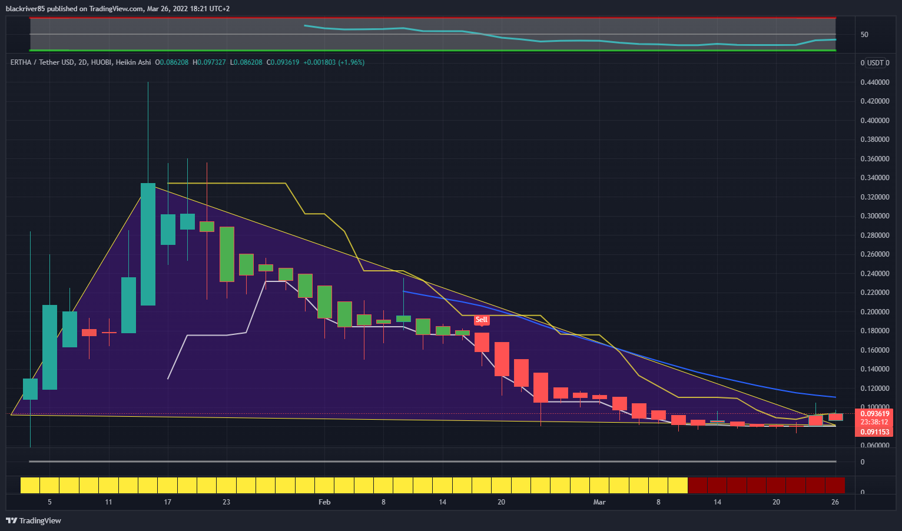Click the USDT currency label on the price axis
Image resolution: width=902 pixels, height=531 pixels.
click(876, 63)
